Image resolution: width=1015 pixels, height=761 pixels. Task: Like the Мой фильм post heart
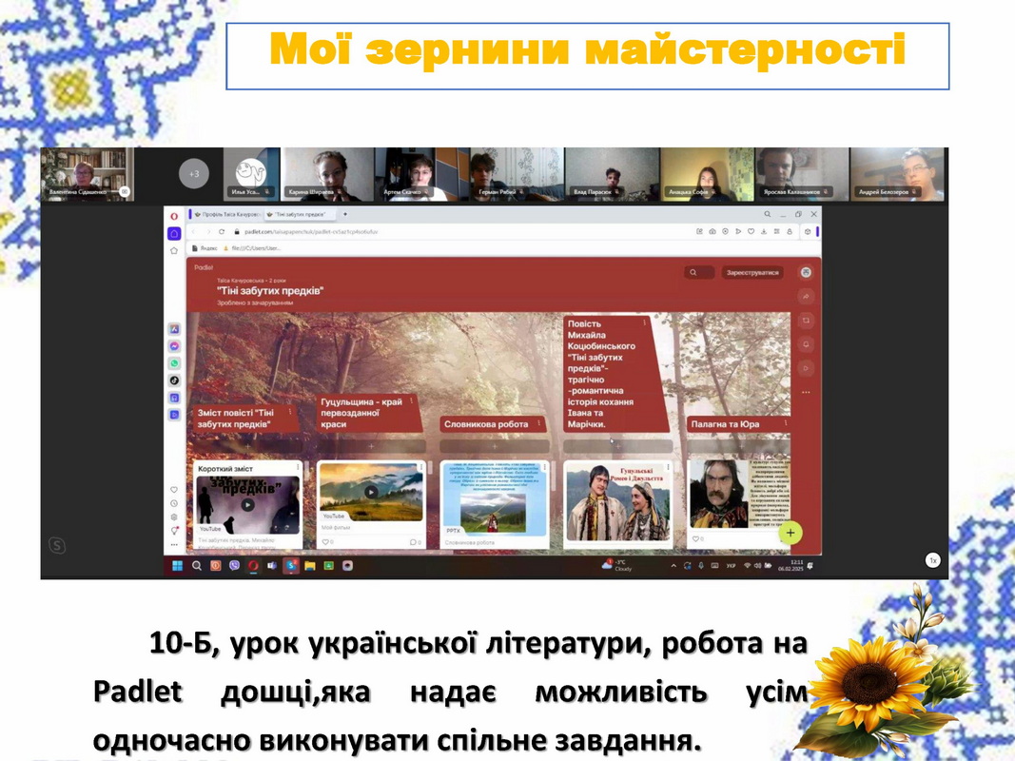point(325,541)
